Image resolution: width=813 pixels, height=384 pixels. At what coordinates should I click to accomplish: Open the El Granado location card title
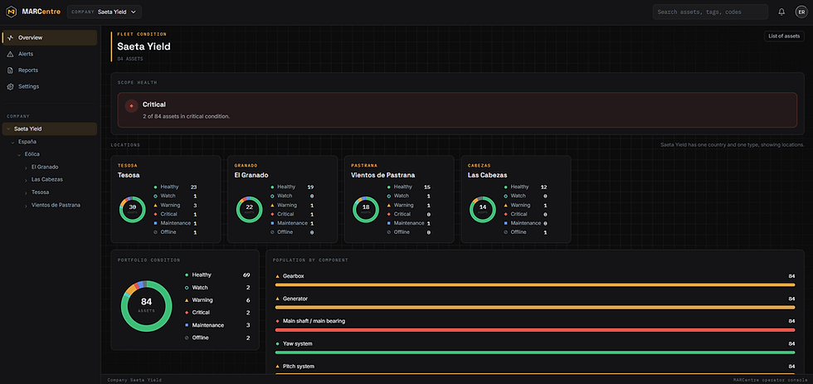click(251, 175)
